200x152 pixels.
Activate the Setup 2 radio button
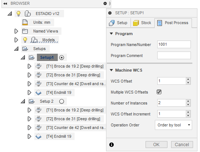coord(61,101)
